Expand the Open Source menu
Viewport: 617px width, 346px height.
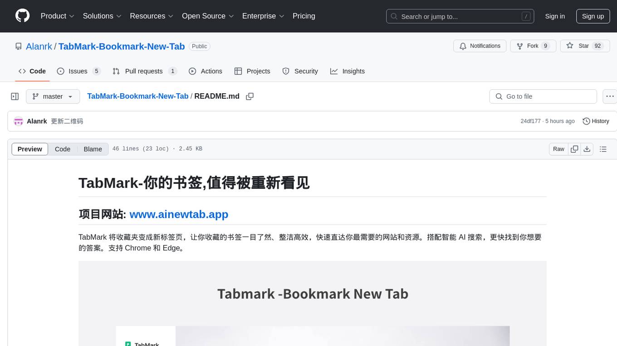208,16
